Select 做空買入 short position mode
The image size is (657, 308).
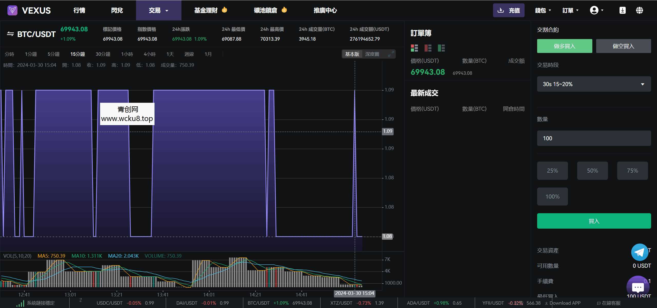coord(623,46)
